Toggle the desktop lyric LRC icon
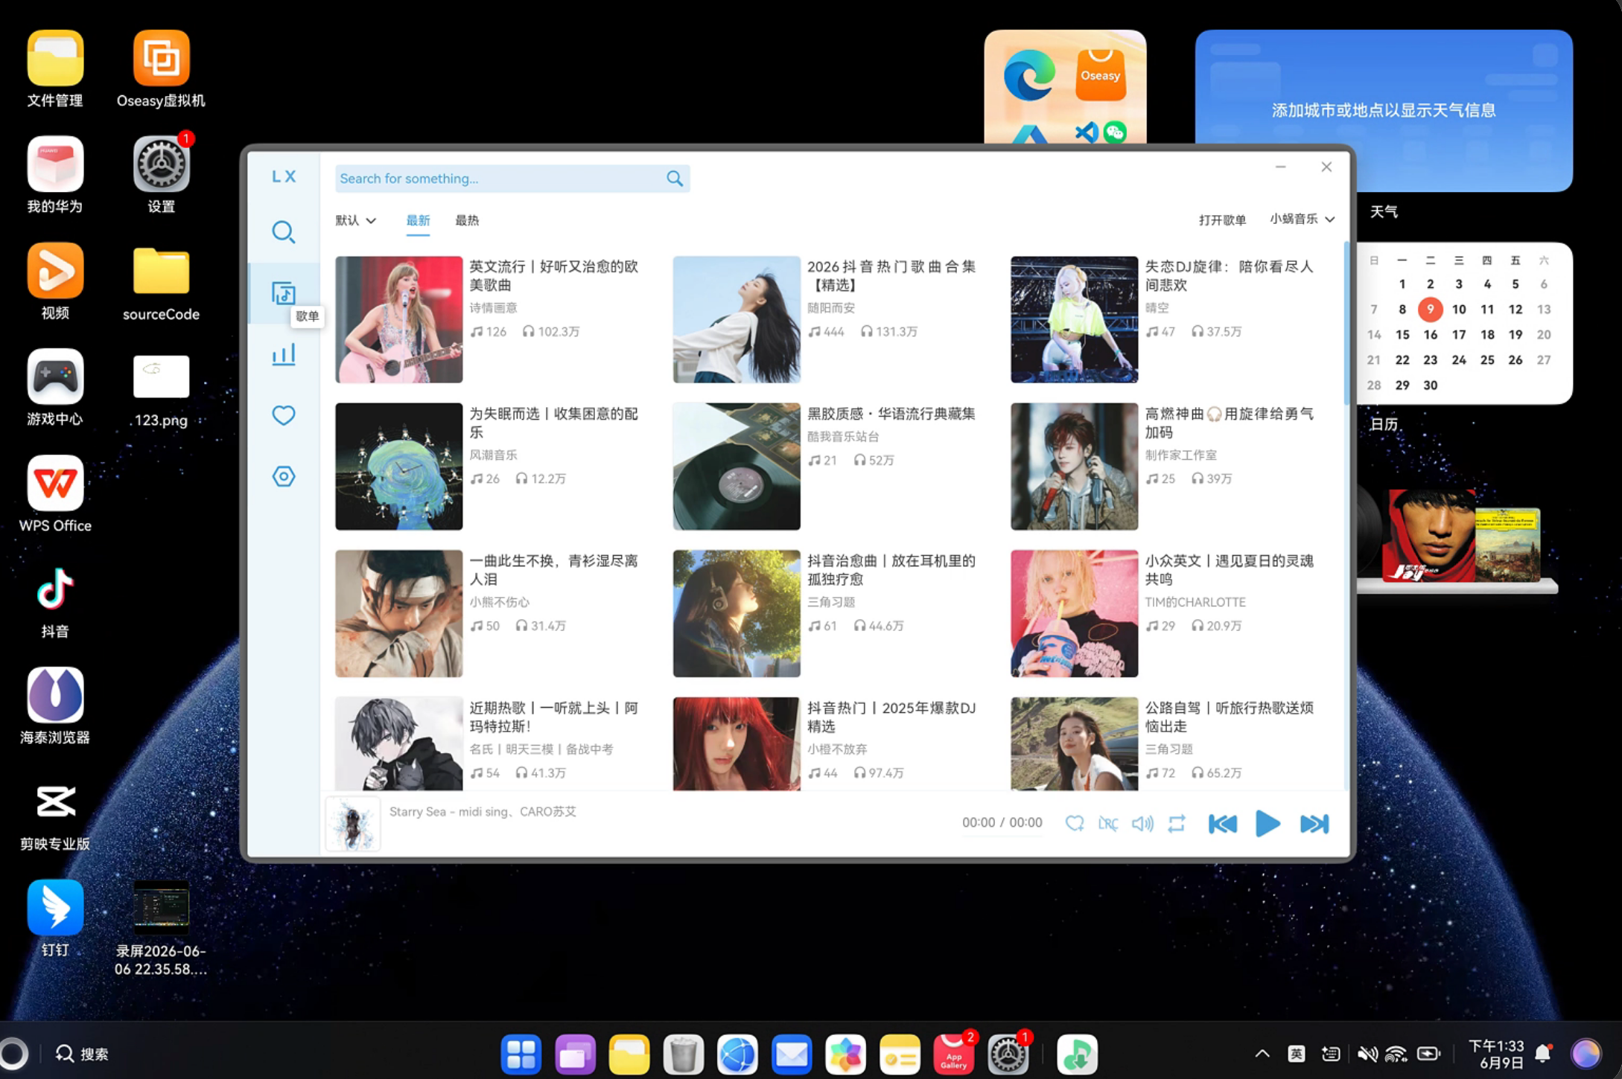1622x1079 pixels. [1108, 823]
